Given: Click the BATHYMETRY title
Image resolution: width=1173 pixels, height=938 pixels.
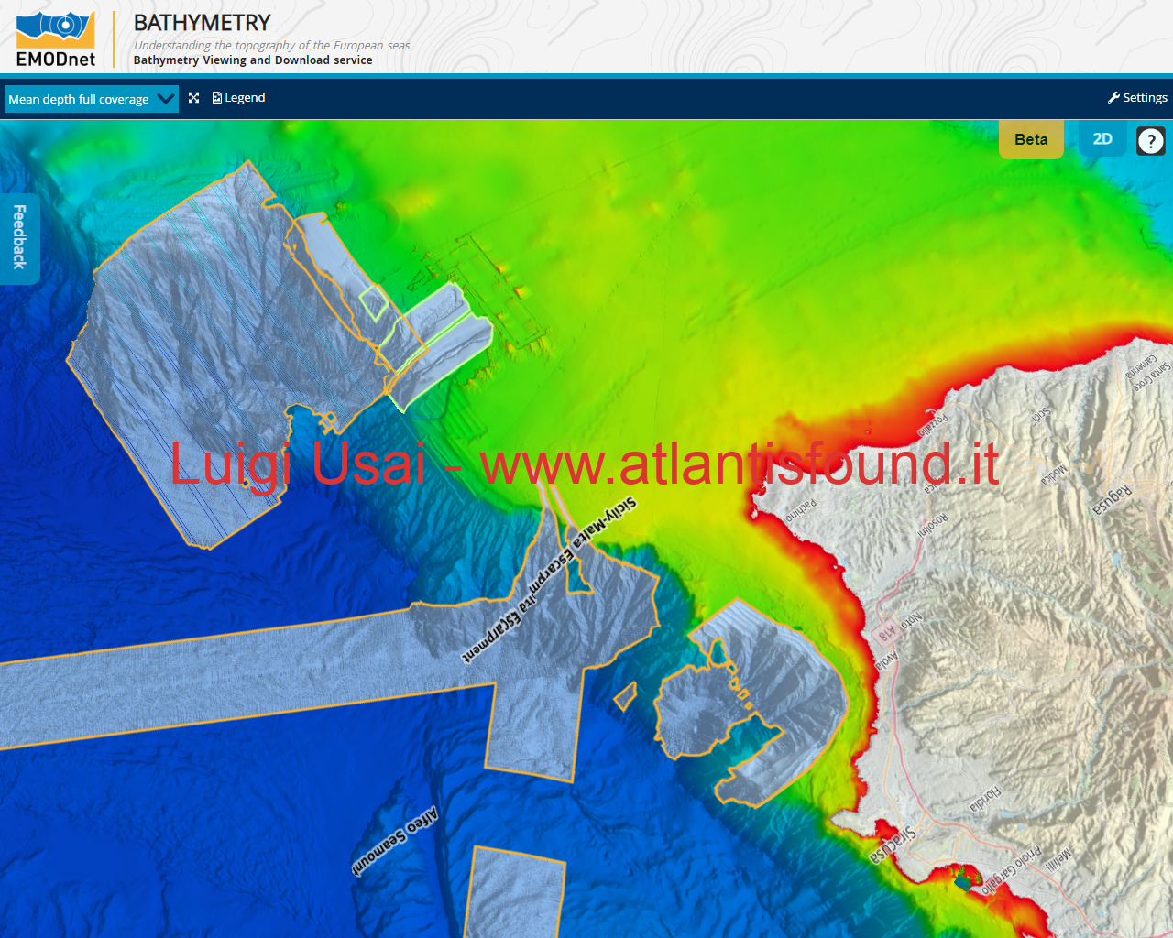Looking at the screenshot, I should (203, 23).
